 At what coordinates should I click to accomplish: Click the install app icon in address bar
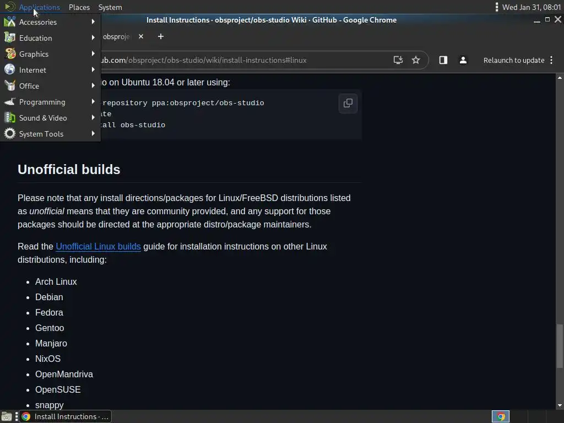click(398, 60)
